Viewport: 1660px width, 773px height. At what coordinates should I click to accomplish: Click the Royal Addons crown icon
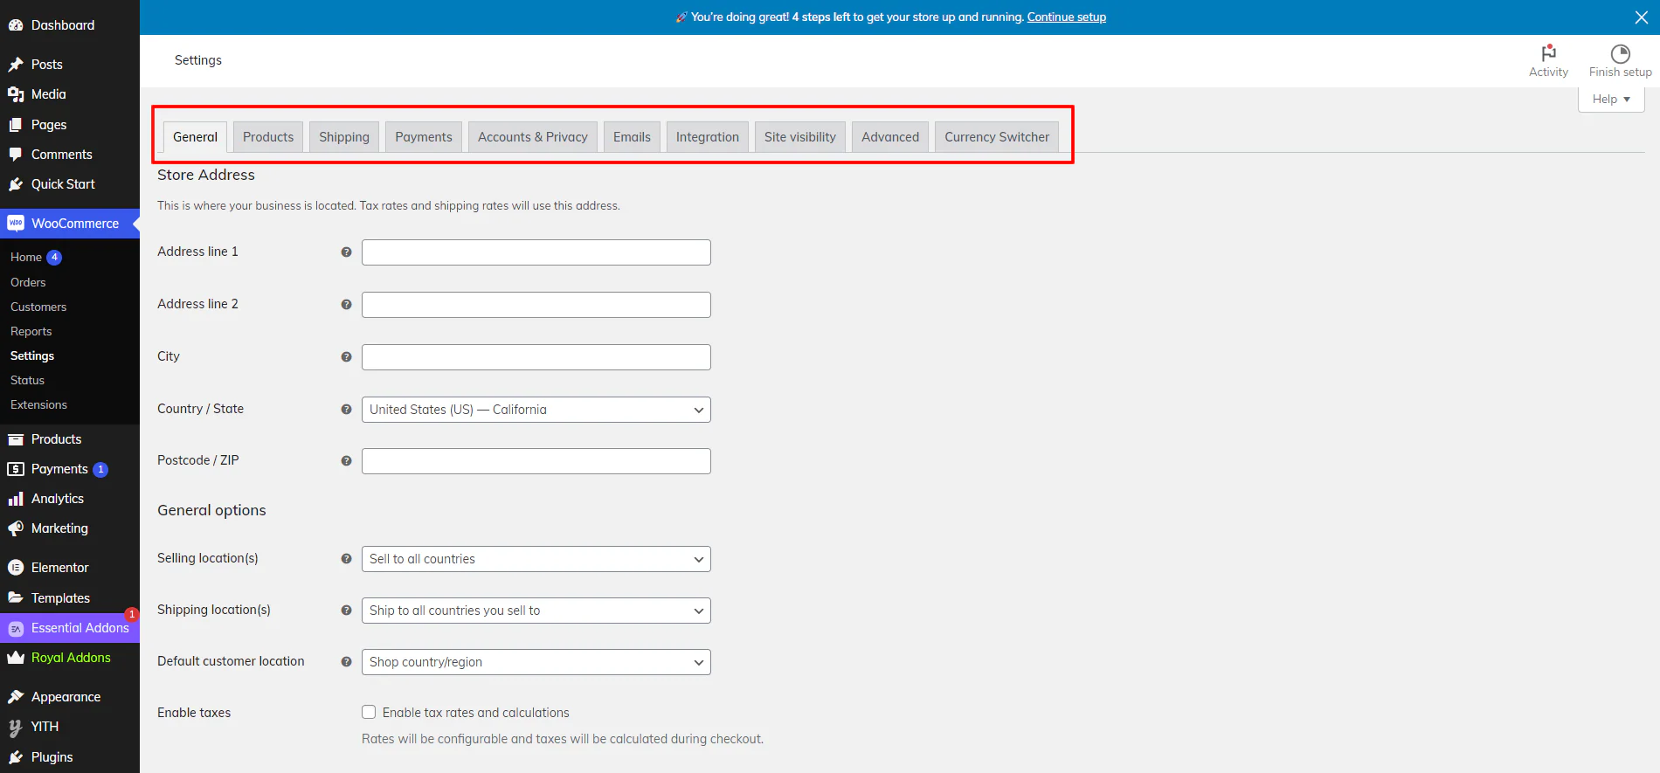[16, 658]
